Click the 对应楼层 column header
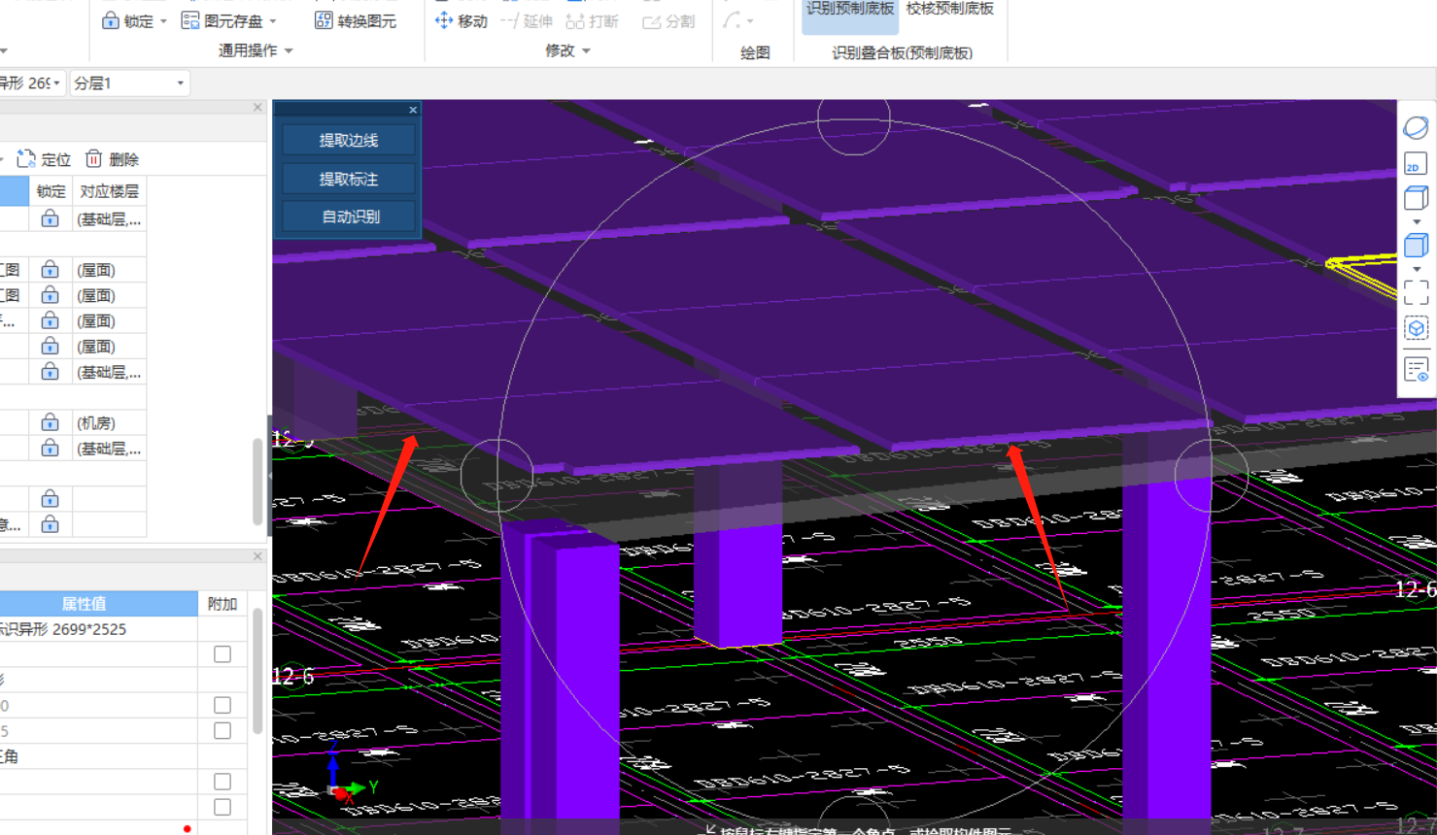 point(109,191)
